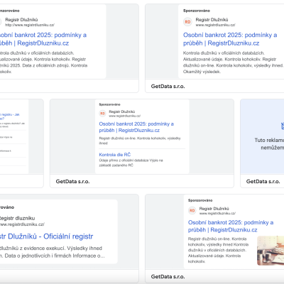Click the description mentioning 'evidence exekucí'
284x284 pixels.
[x=52, y=252]
